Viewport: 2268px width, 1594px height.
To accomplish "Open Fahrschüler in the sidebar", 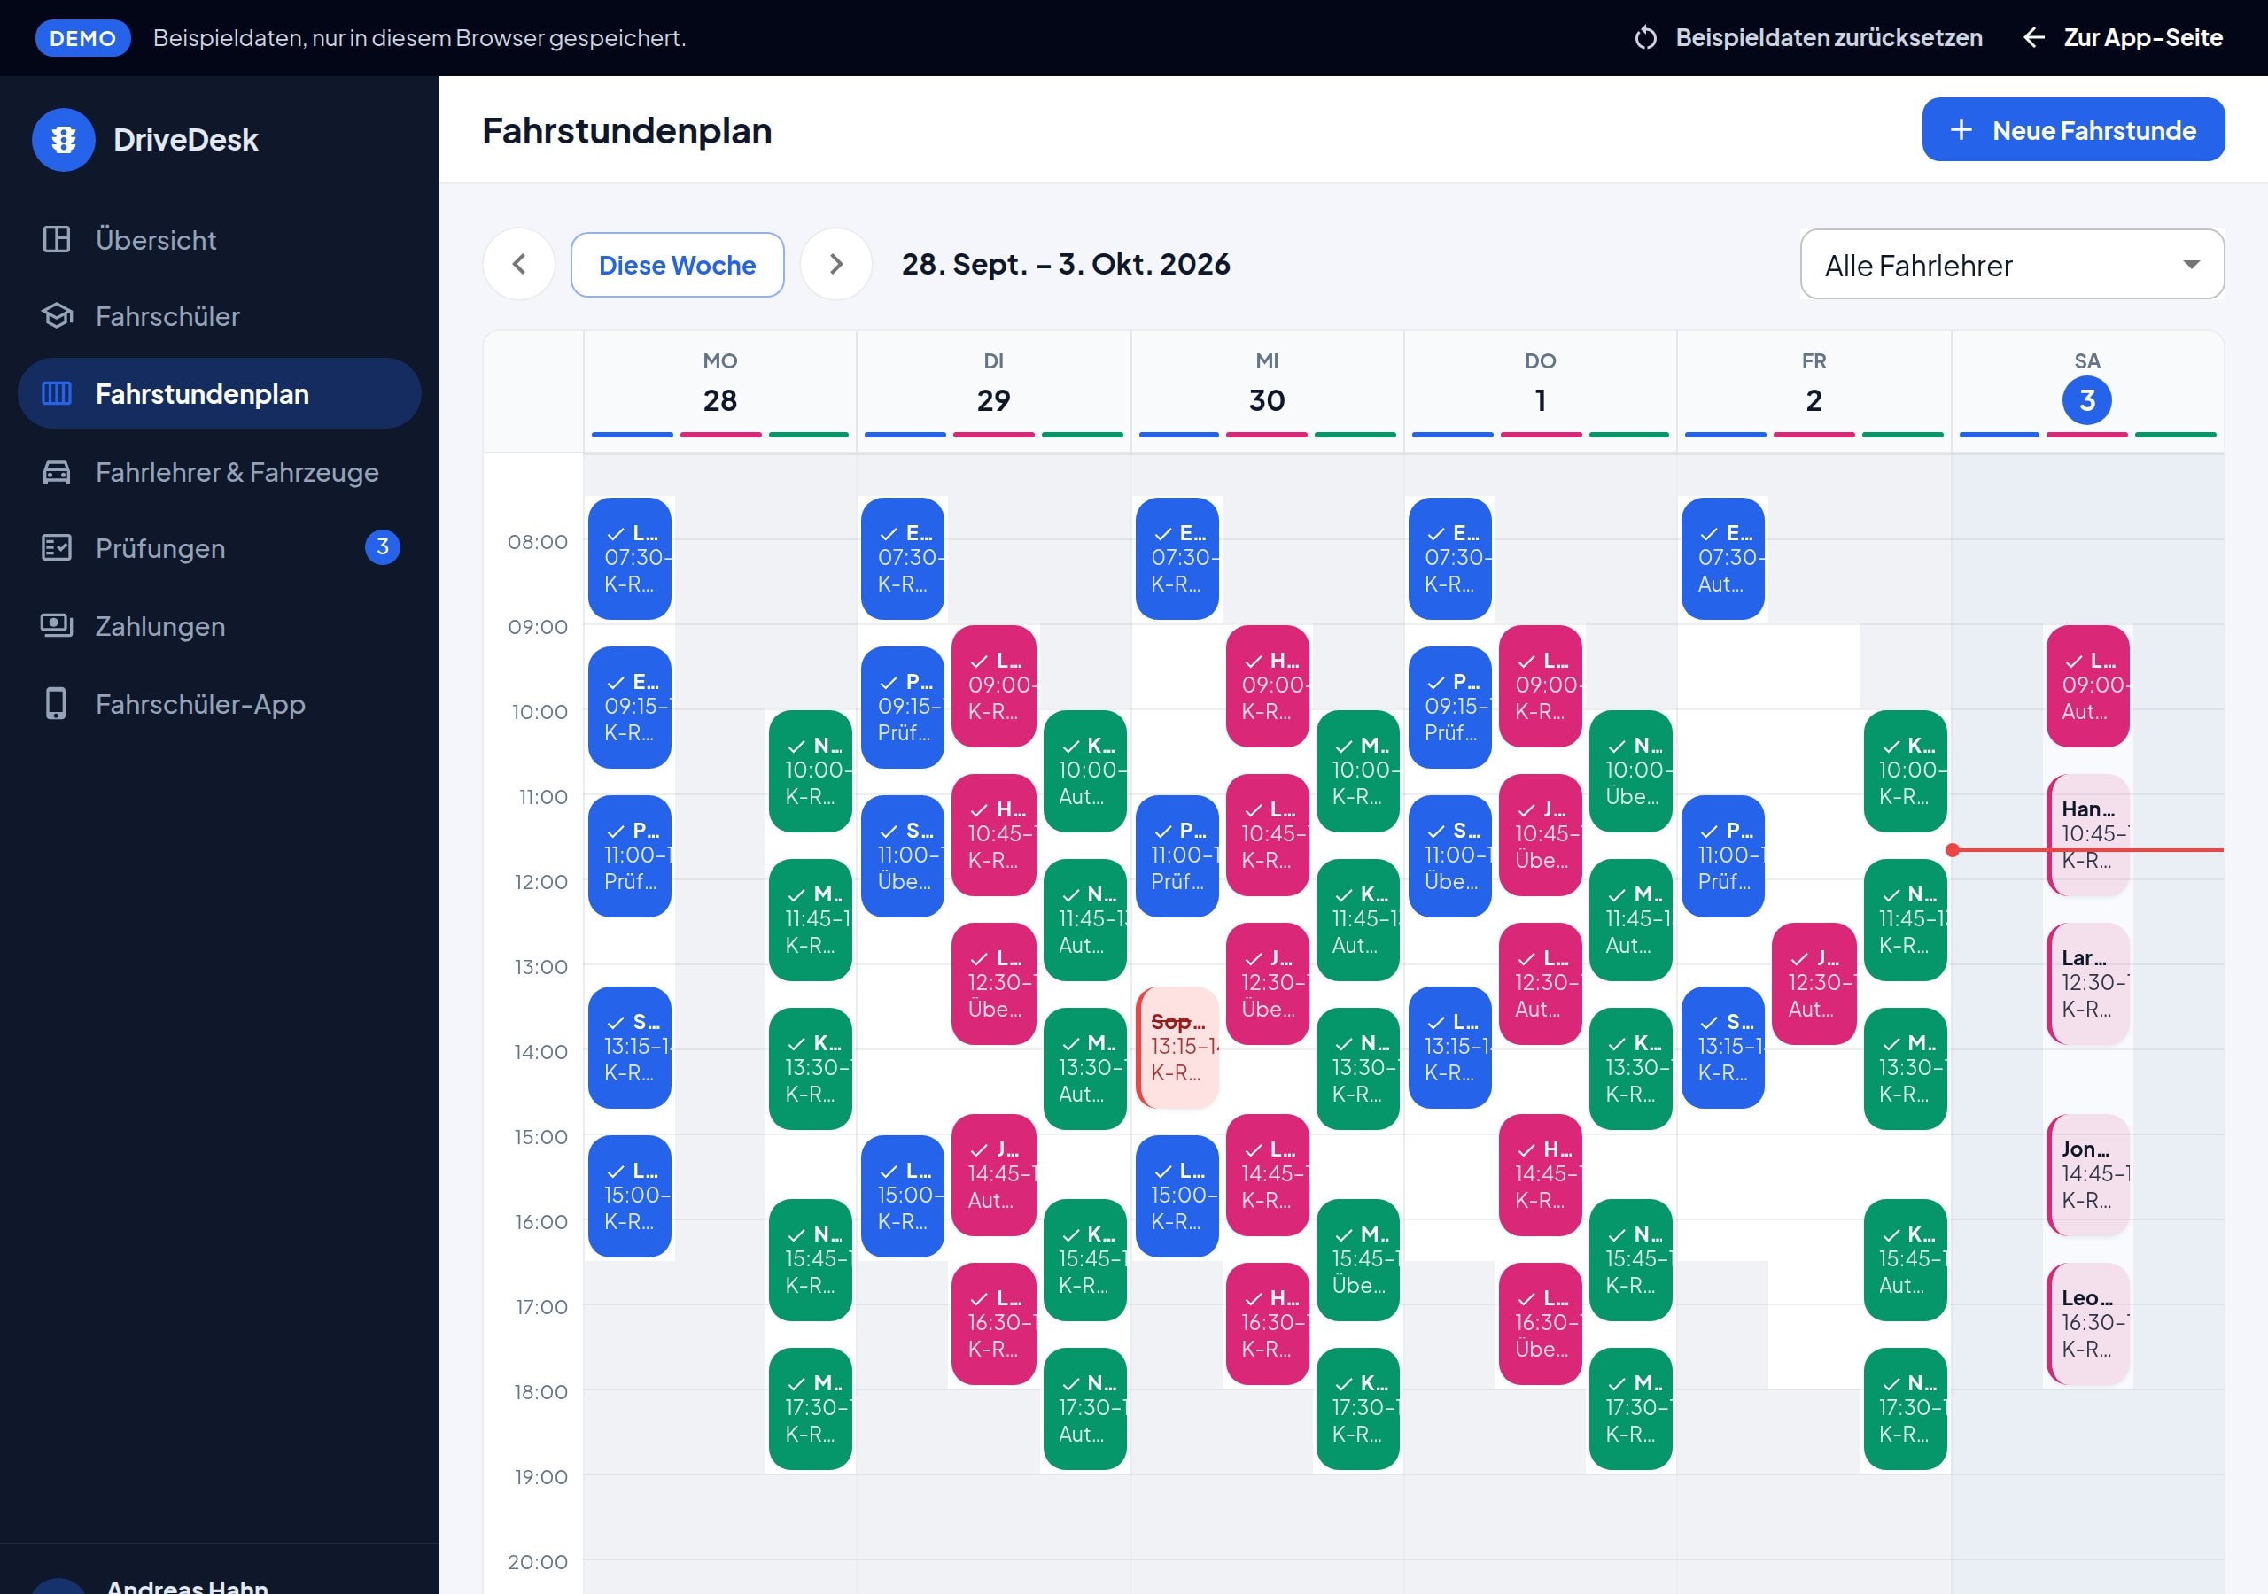I will click(x=220, y=316).
